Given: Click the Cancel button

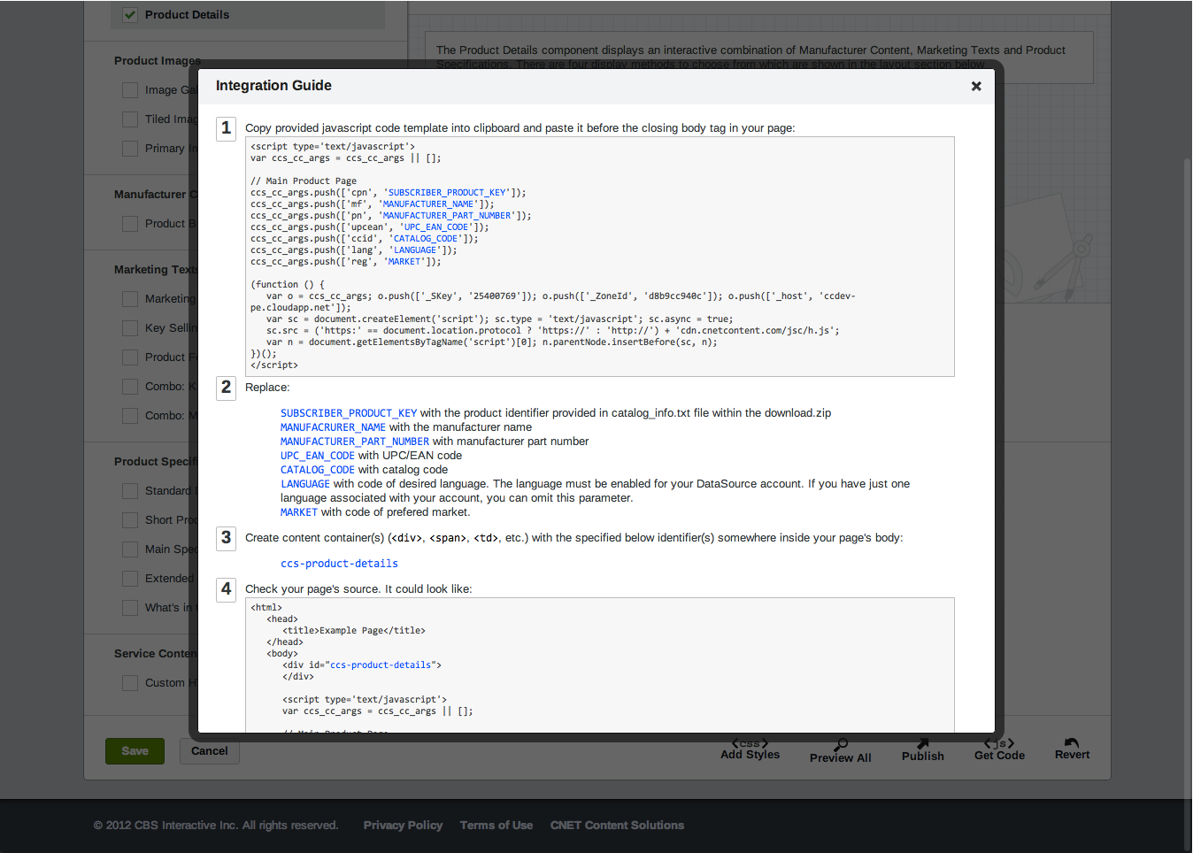Looking at the screenshot, I should (x=210, y=751).
